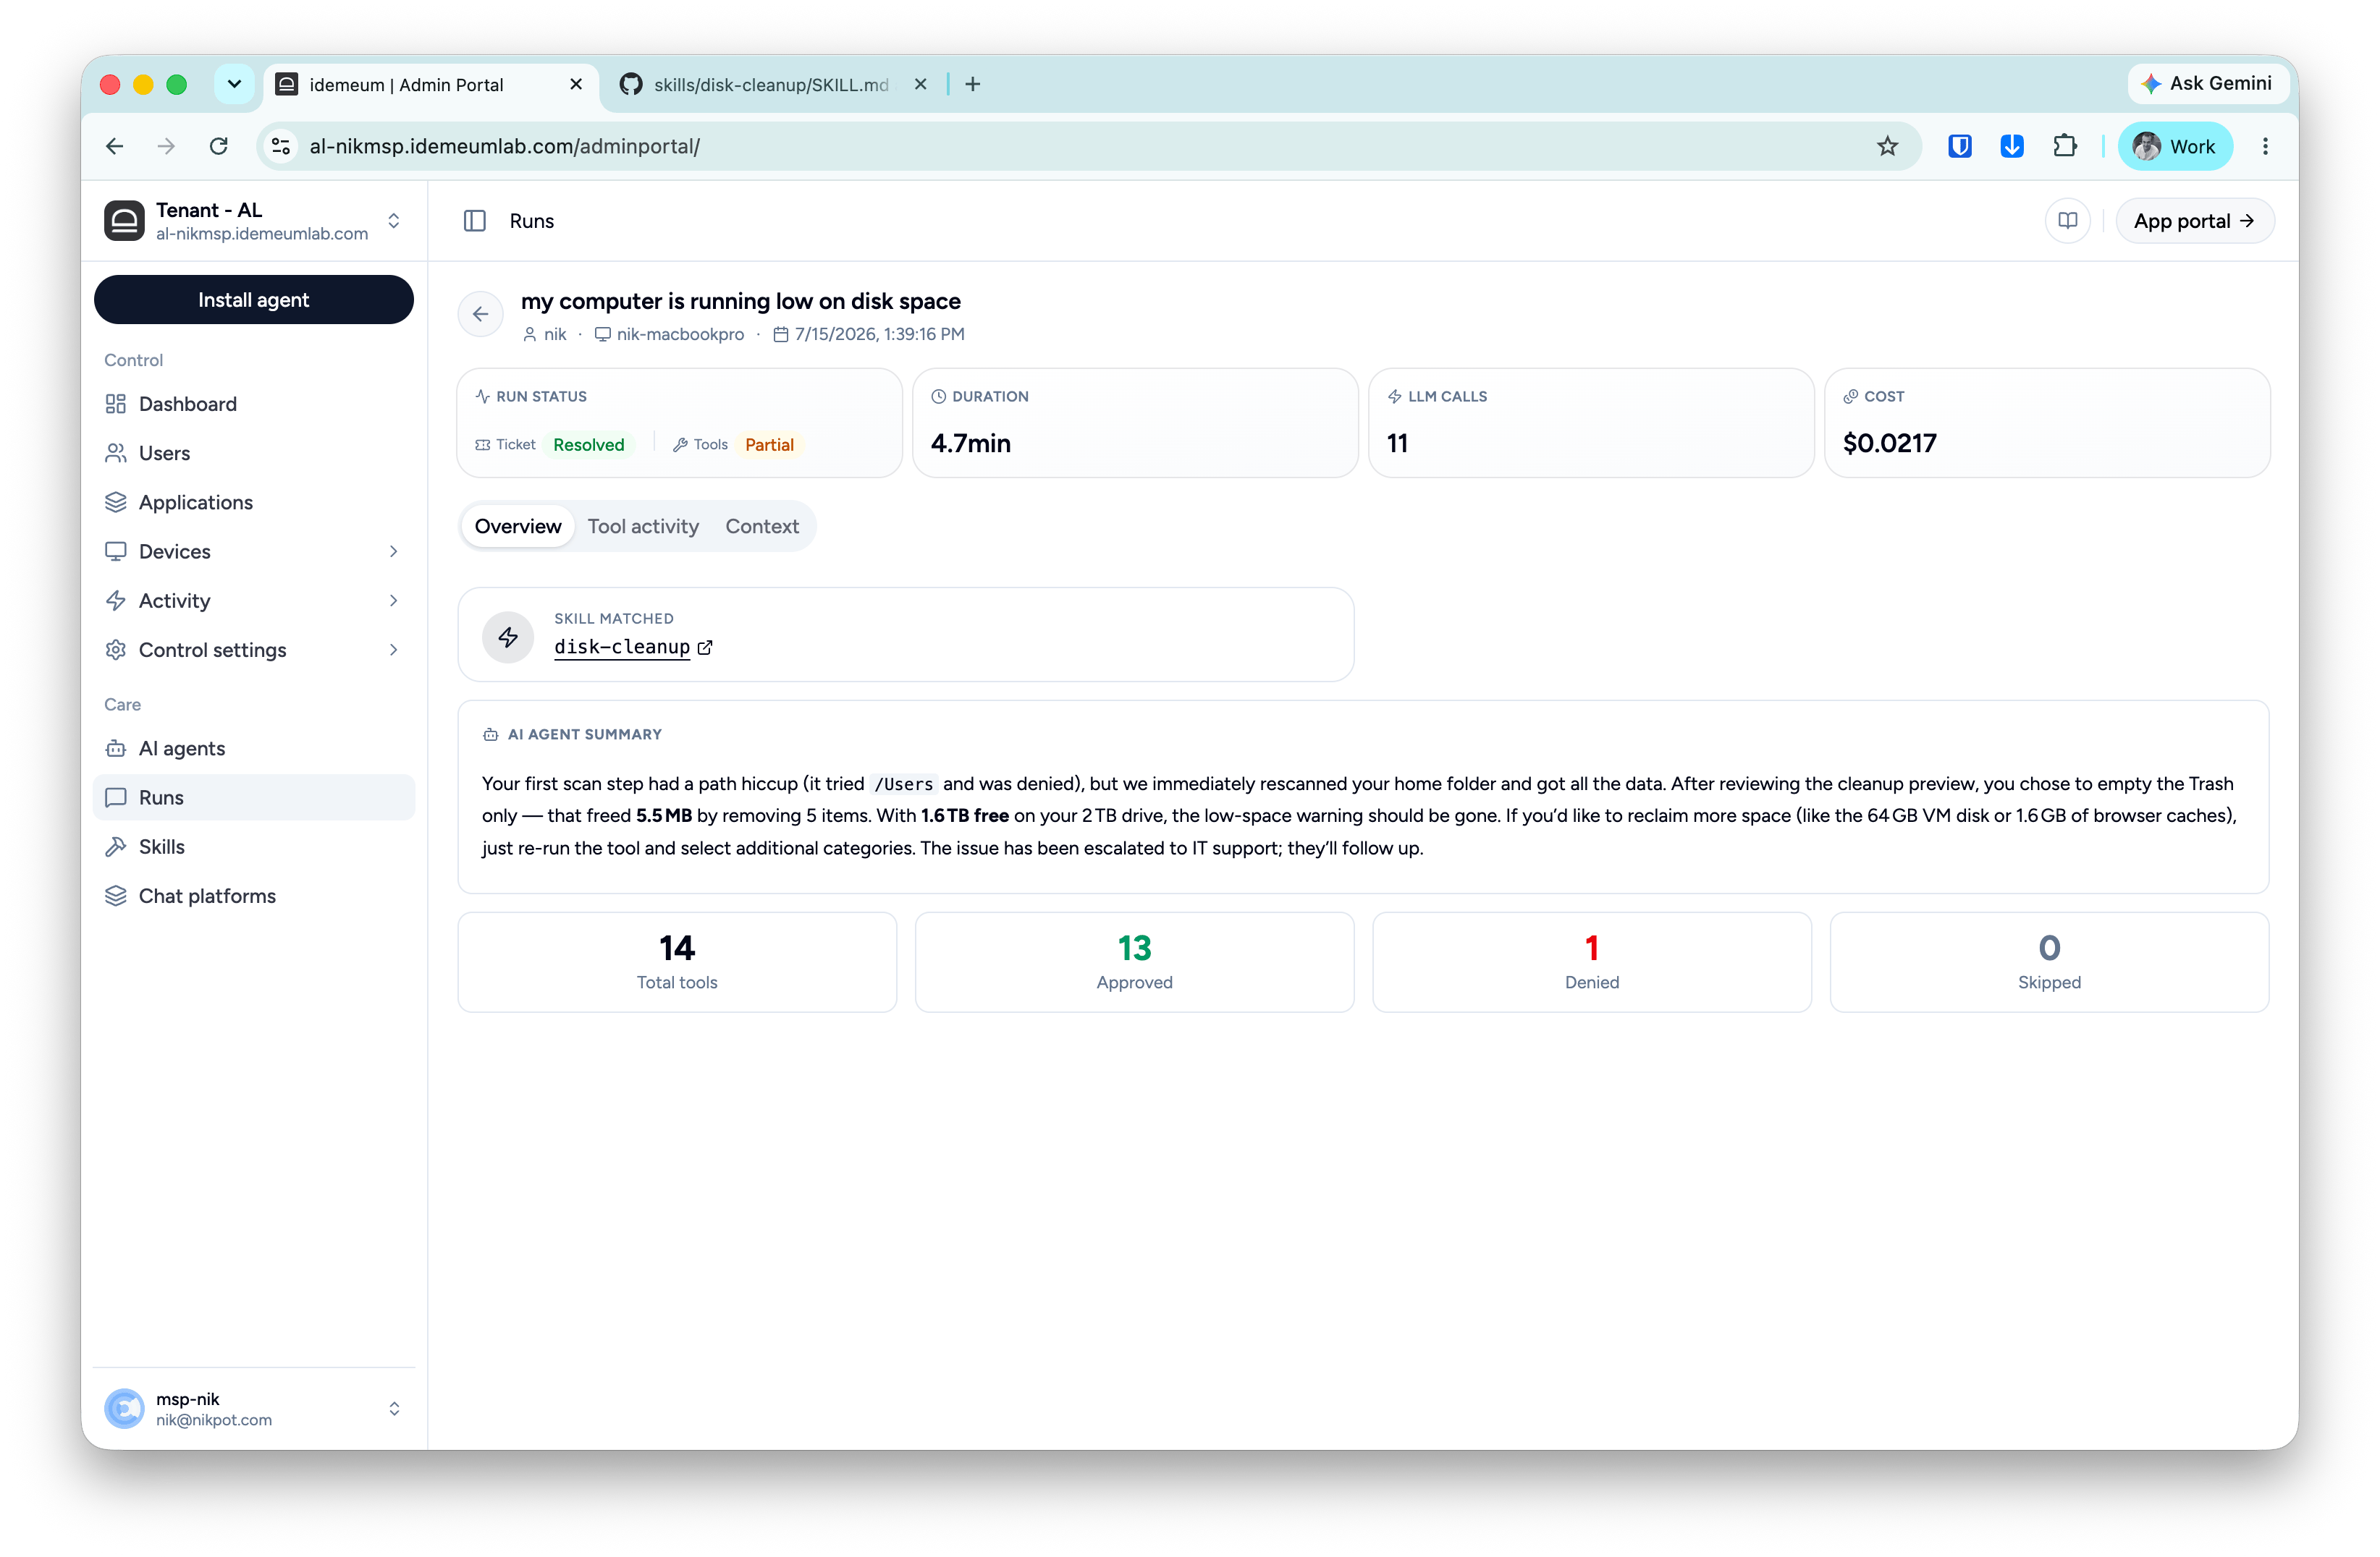View site information icon in address bar
This screenshot has width=2380, height=1557.
tap(281, 146)
